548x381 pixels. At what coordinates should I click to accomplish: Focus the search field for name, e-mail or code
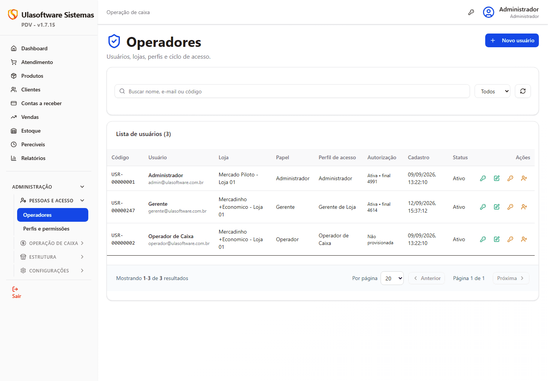(x=292, y=91)
